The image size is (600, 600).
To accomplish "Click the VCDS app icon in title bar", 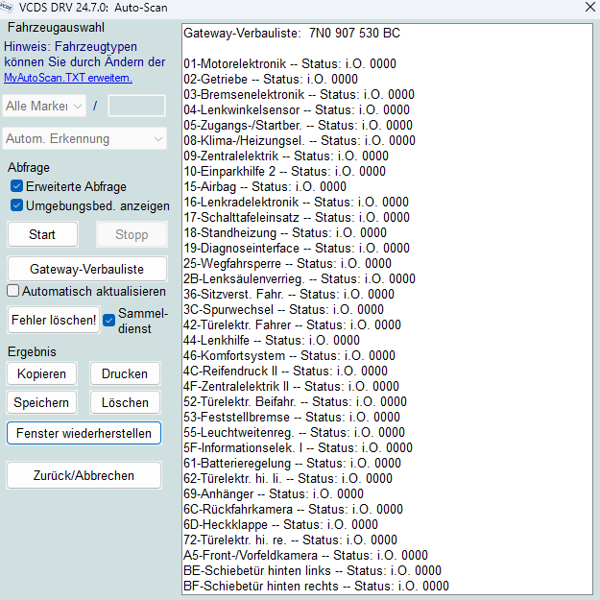I will pyautogui.click(x=11, y=7).
